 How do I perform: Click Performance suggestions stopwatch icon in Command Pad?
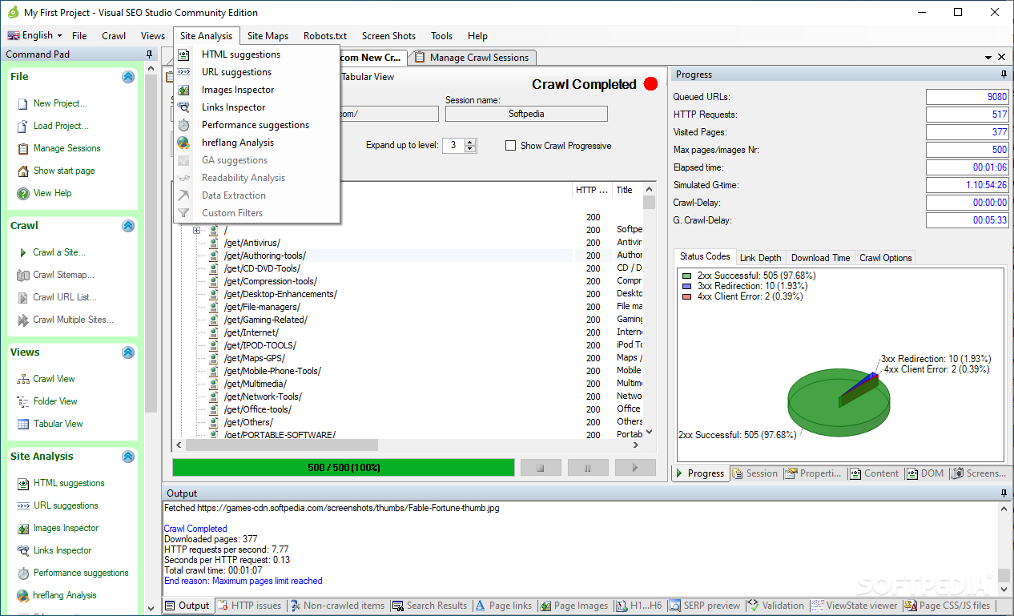[x=23, y=573]
